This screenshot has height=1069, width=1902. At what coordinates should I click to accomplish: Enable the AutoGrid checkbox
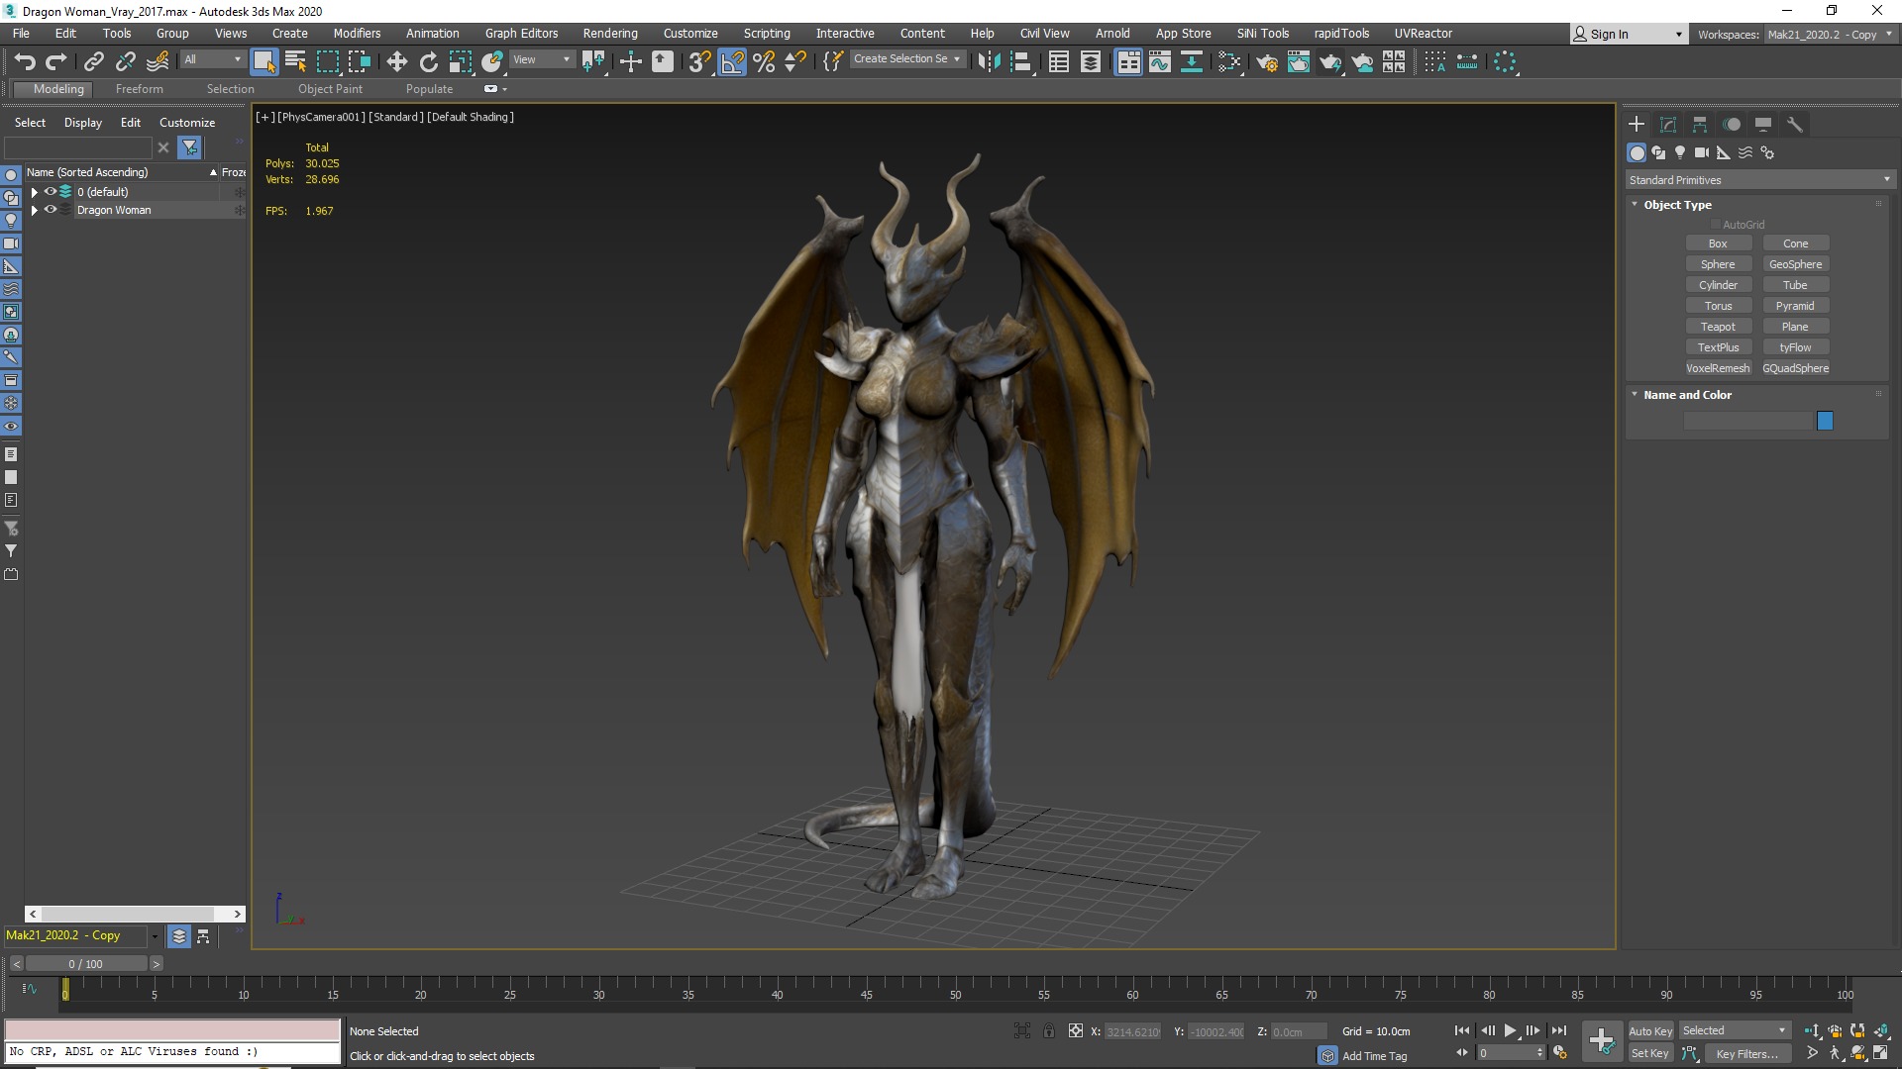pos(1716,225)
